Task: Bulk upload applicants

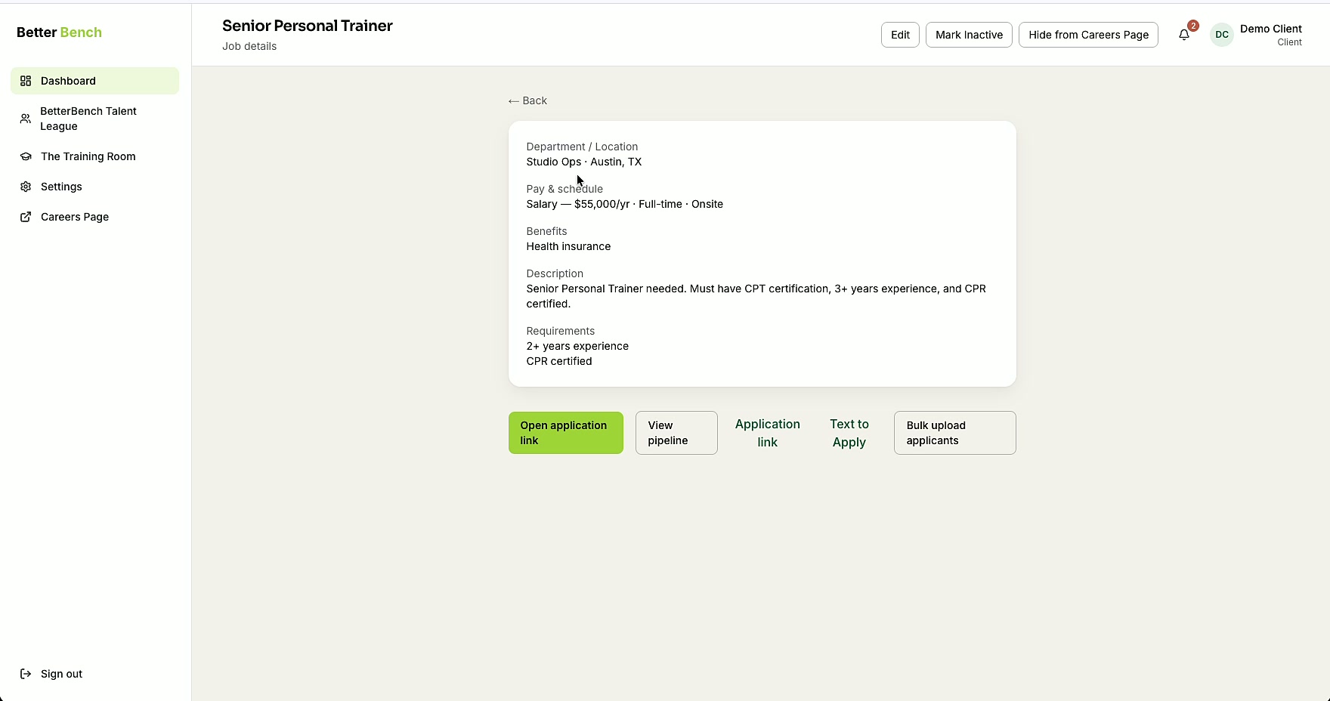Action: coord(955,433)
